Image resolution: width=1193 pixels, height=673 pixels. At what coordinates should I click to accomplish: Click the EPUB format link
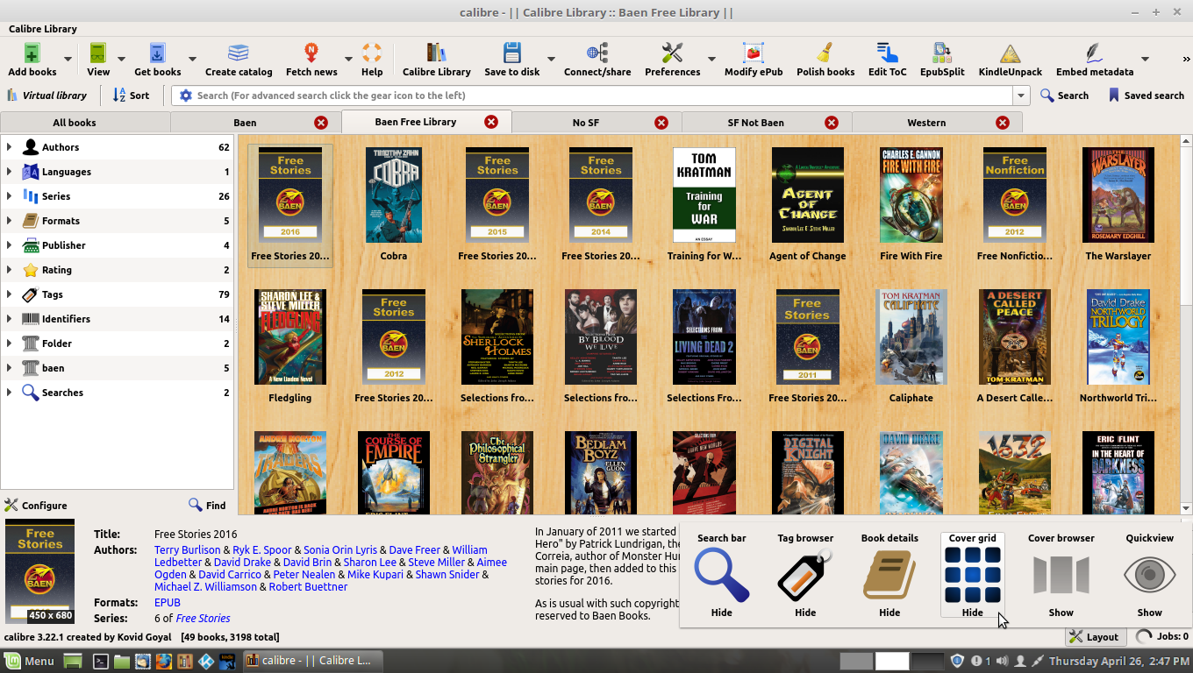[x=168, y=603]
